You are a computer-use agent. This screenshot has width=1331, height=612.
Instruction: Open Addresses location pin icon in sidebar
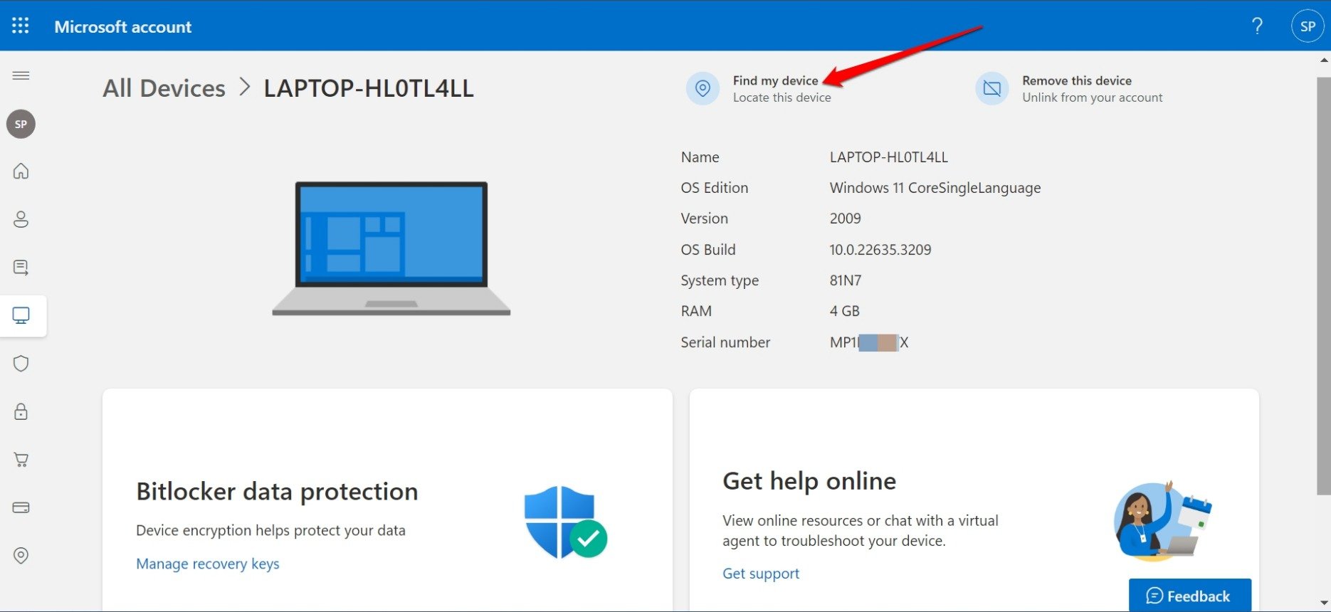point(21,556)
